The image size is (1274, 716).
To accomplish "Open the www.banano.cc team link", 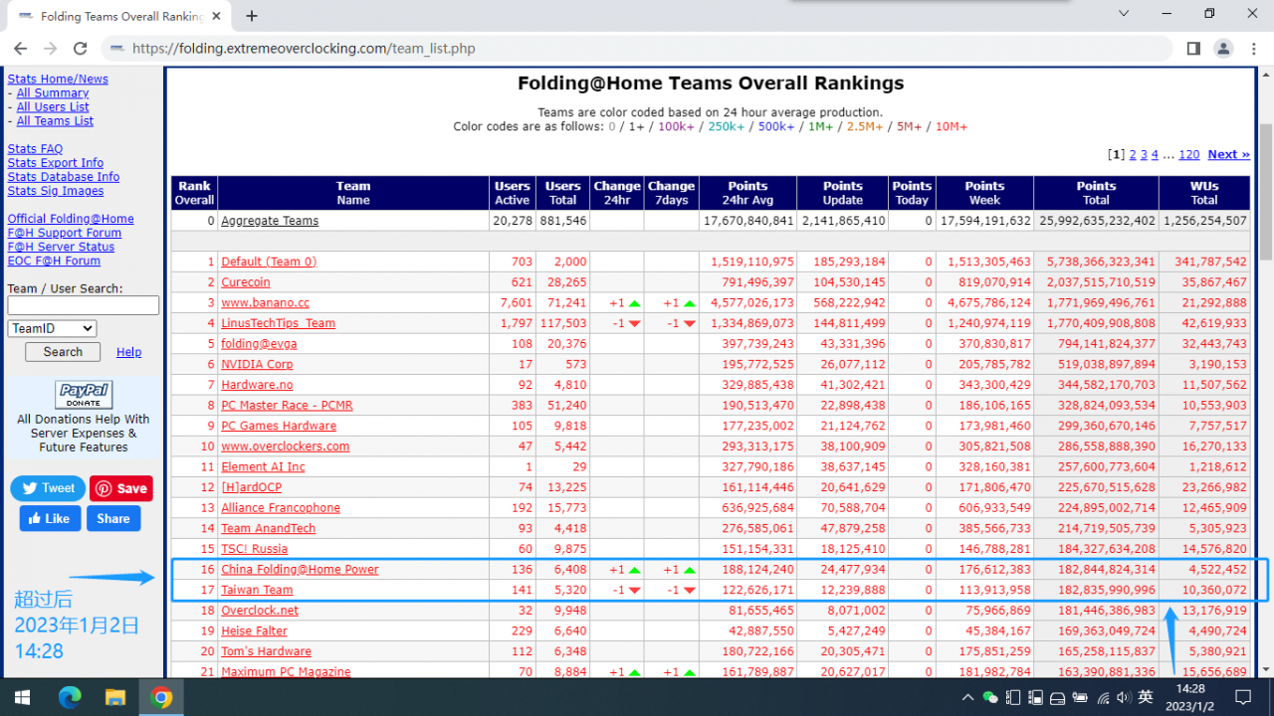I will (265, 303).
